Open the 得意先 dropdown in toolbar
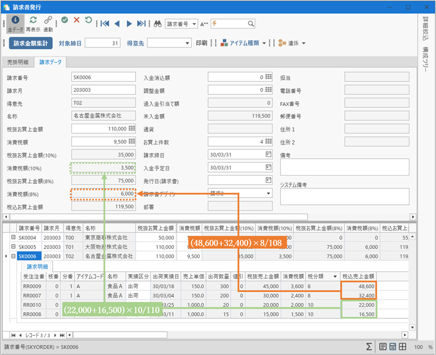This screenshot has width=436, height=355. click(x=188, y=44)
